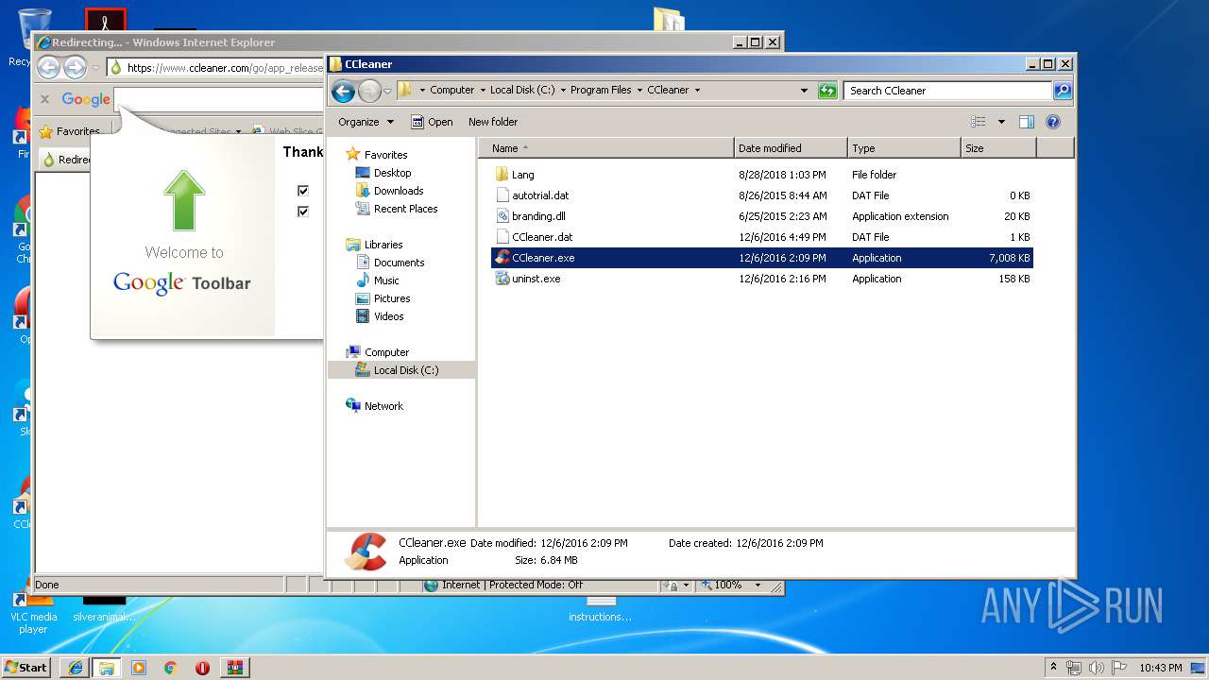Sort files by the Size column
Image resolution: width=1209 pixels, height=680 pixels.
pos(998,148)
